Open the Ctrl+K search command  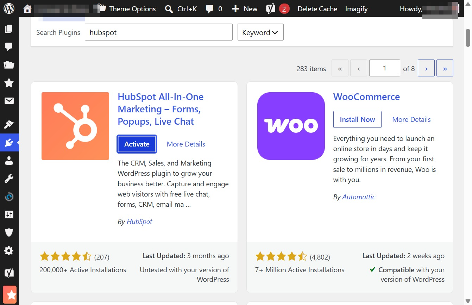[181, 9]
